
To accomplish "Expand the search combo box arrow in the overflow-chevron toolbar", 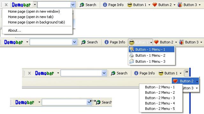I will coord(104,73).
